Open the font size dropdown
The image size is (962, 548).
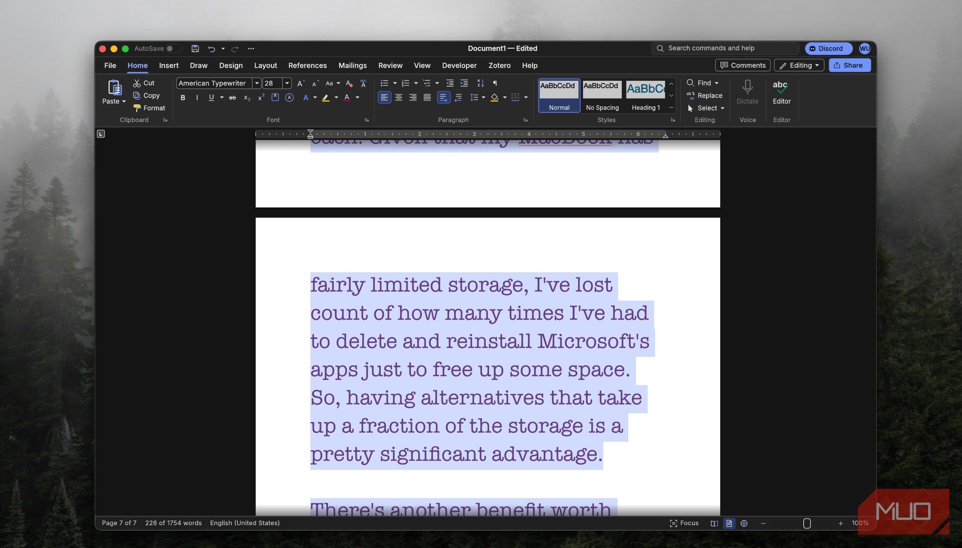tap(287, 83)
